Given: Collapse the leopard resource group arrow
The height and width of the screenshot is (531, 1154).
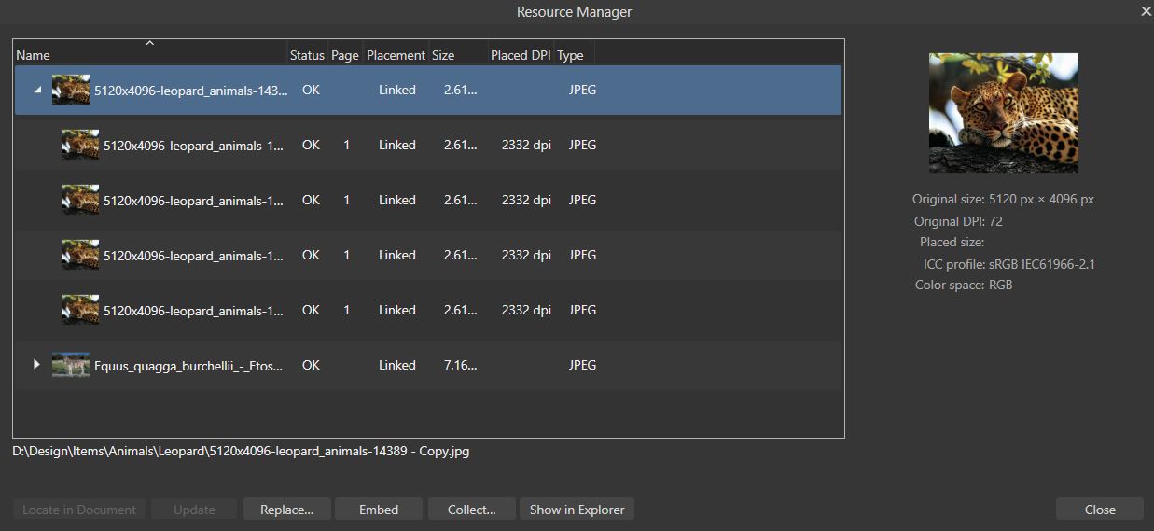Looking at the screenshot, I should pos(37,91).
